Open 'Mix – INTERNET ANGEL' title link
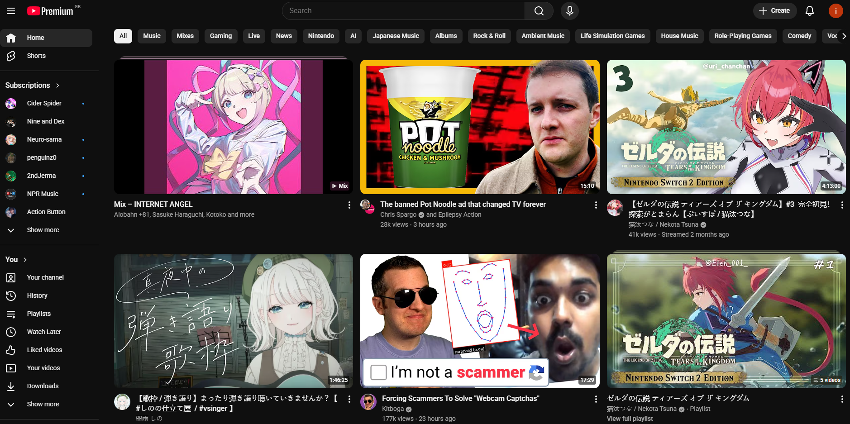This screenshot has height=424, width=850. click(x=153, y=205)
